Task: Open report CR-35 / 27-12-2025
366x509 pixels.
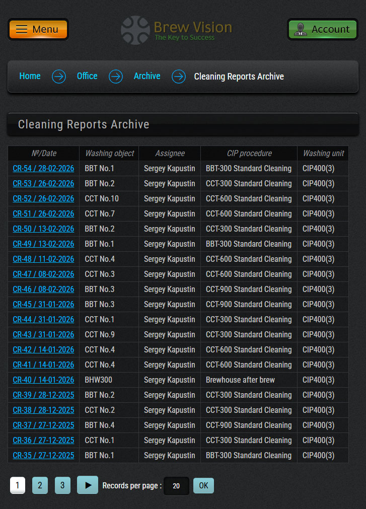Action: point(43,456)
